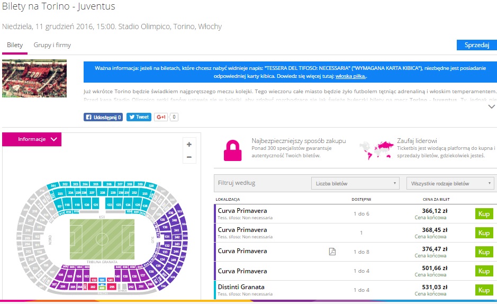This screenshot has width=497, height=304.
Task: Click the blue Sprzedaj button
Action: coord(476,45)
